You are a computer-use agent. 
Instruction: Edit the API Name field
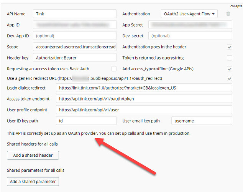75,14
